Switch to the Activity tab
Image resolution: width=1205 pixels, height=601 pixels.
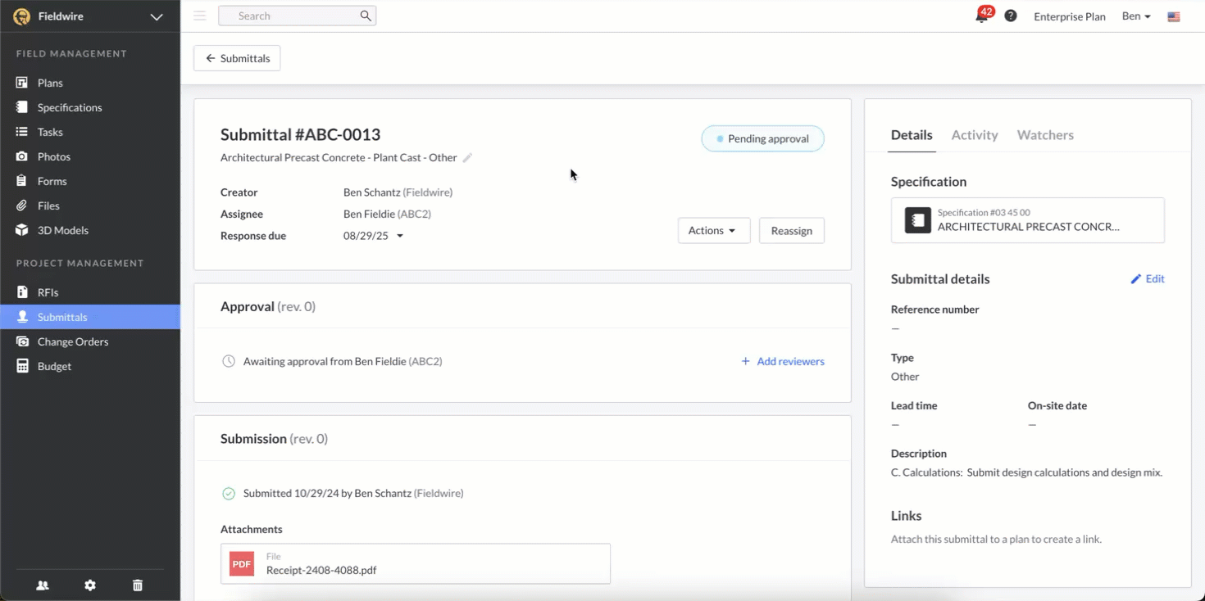(974, 135)
